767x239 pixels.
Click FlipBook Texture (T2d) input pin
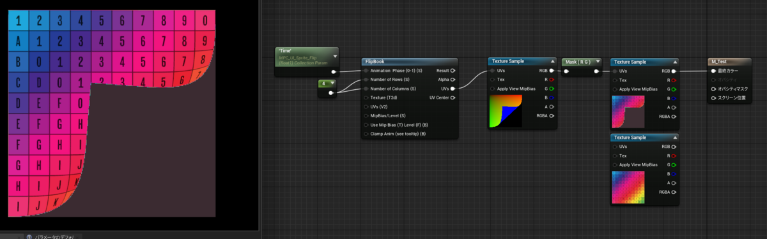tap(366, 98)
